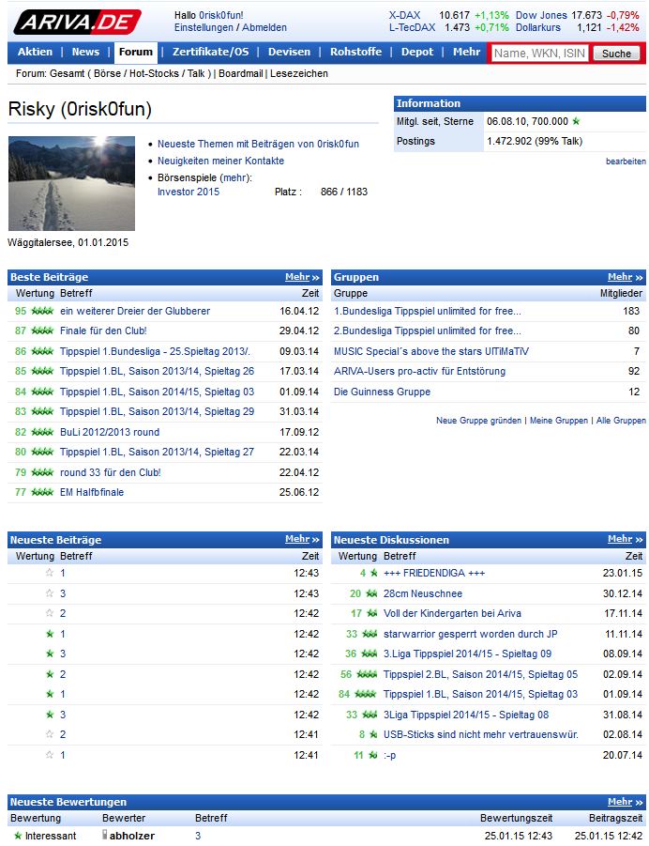Viewport: 649px width, 846px height.
Task: Open the 'Neue Gruppe gründen' link
Action: 478,421
